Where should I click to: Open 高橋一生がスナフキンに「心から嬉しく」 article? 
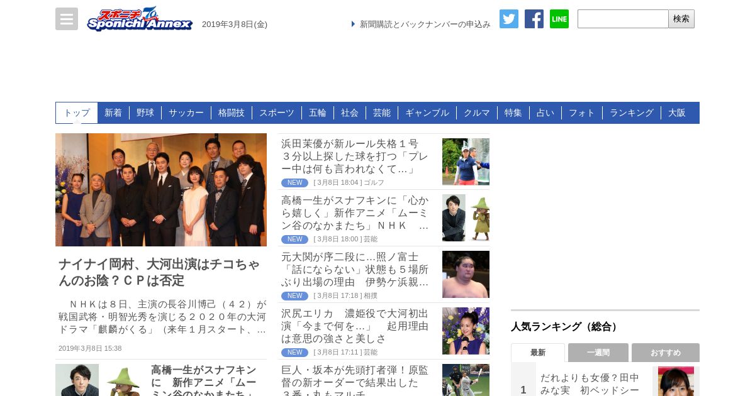pyautogui.click(x=355, y=213)
